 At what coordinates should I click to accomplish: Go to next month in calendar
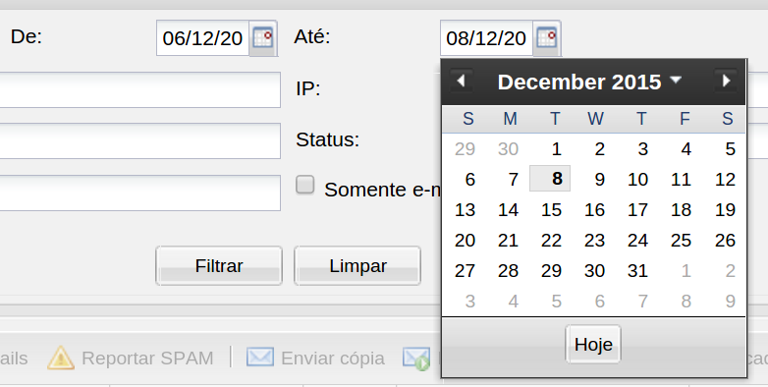pos(726,81)
